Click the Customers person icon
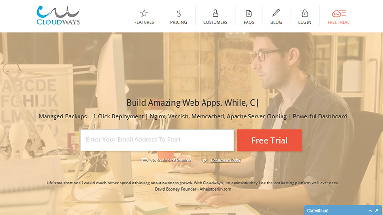The image size is (383, 215). point(215,13)
